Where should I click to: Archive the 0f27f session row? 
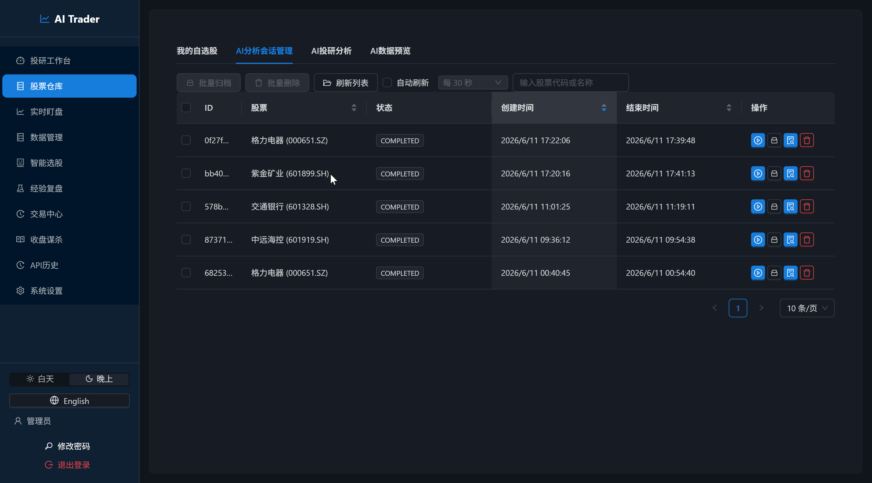[774, 140]
